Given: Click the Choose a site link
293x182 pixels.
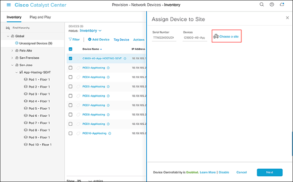Looking at the screenshot, I should pyautogui.click(x=229, y=36).
